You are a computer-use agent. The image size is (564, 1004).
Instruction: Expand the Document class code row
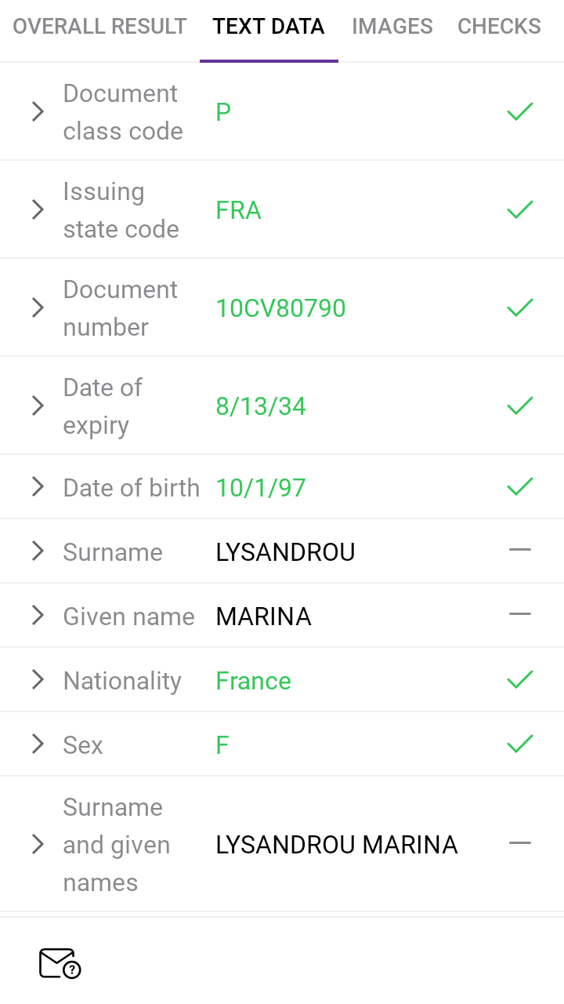click(x=38, y=112)
